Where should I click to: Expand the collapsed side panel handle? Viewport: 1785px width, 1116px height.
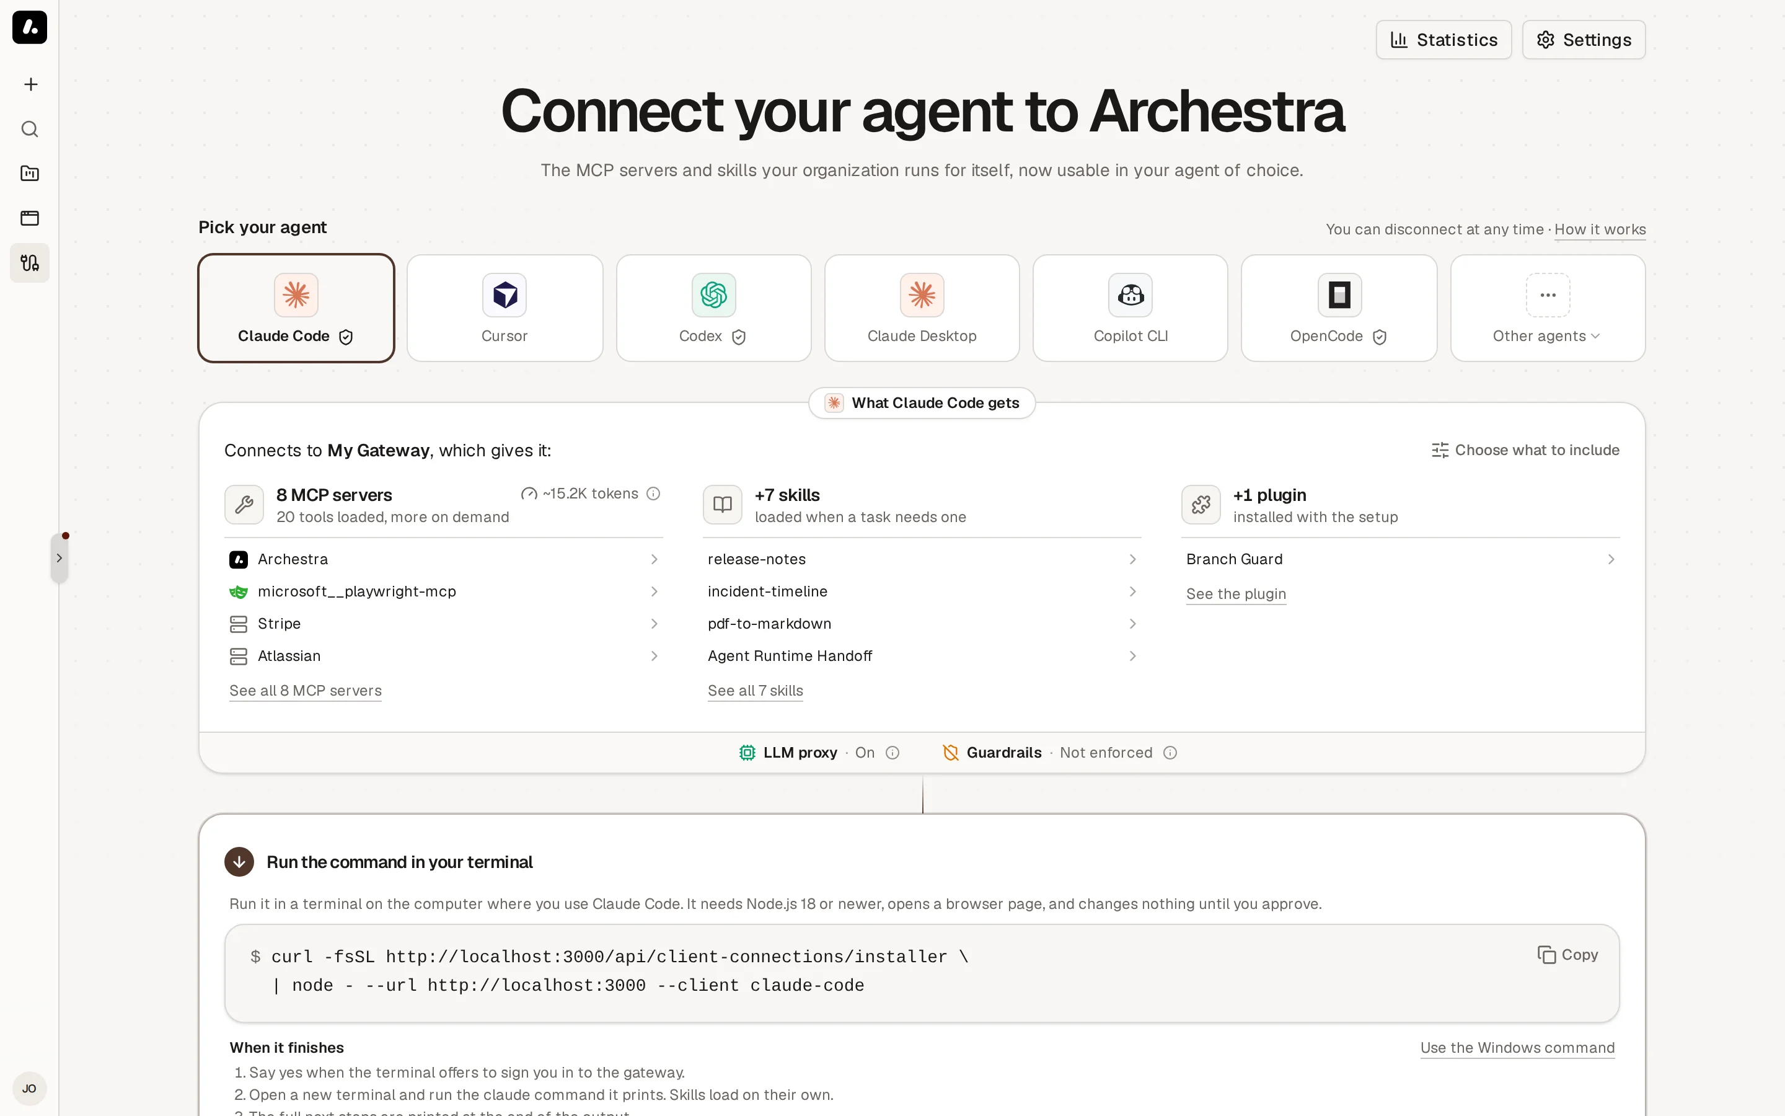[59, 558]
